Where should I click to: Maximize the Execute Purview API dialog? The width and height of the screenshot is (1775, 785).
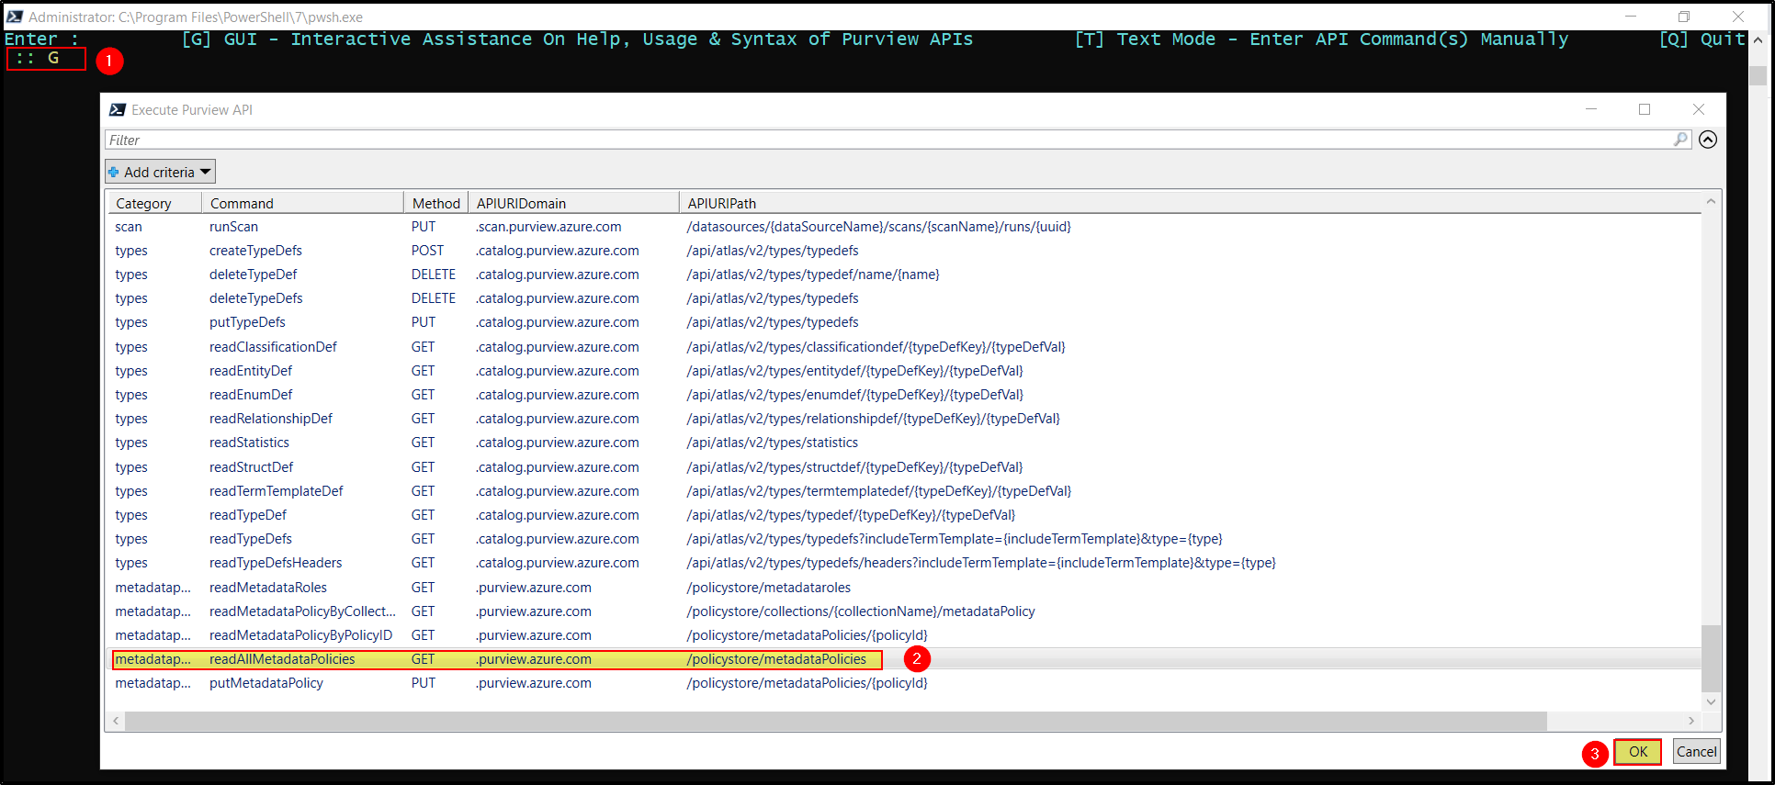coord(1645,109)
